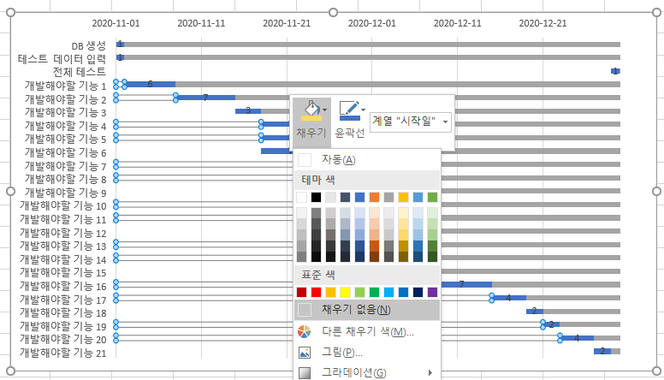Select the 개발해야할 기능 1 label

(65, 86)
